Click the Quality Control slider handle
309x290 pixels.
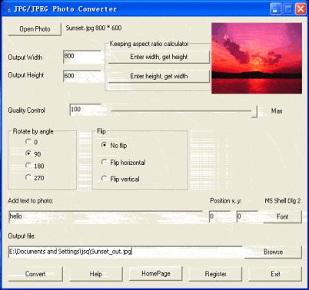tap(254, 110)
